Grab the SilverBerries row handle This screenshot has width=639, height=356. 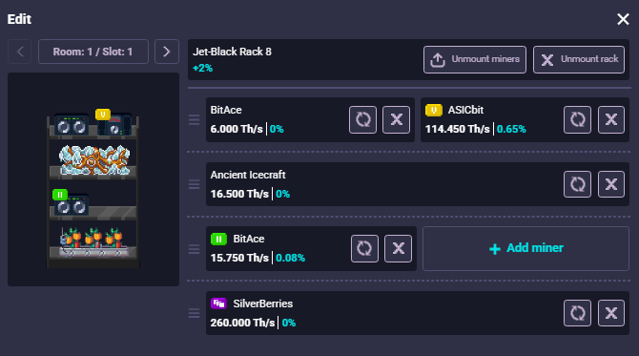point(194,313)
